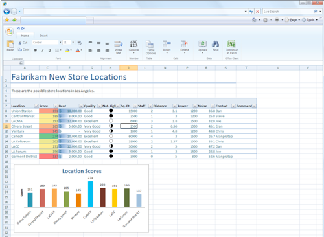Image resolution: width=324 pixels, height=237 pixels.
Task: Open the fill color dropdown arrow
Action: [x=71, y=51]
